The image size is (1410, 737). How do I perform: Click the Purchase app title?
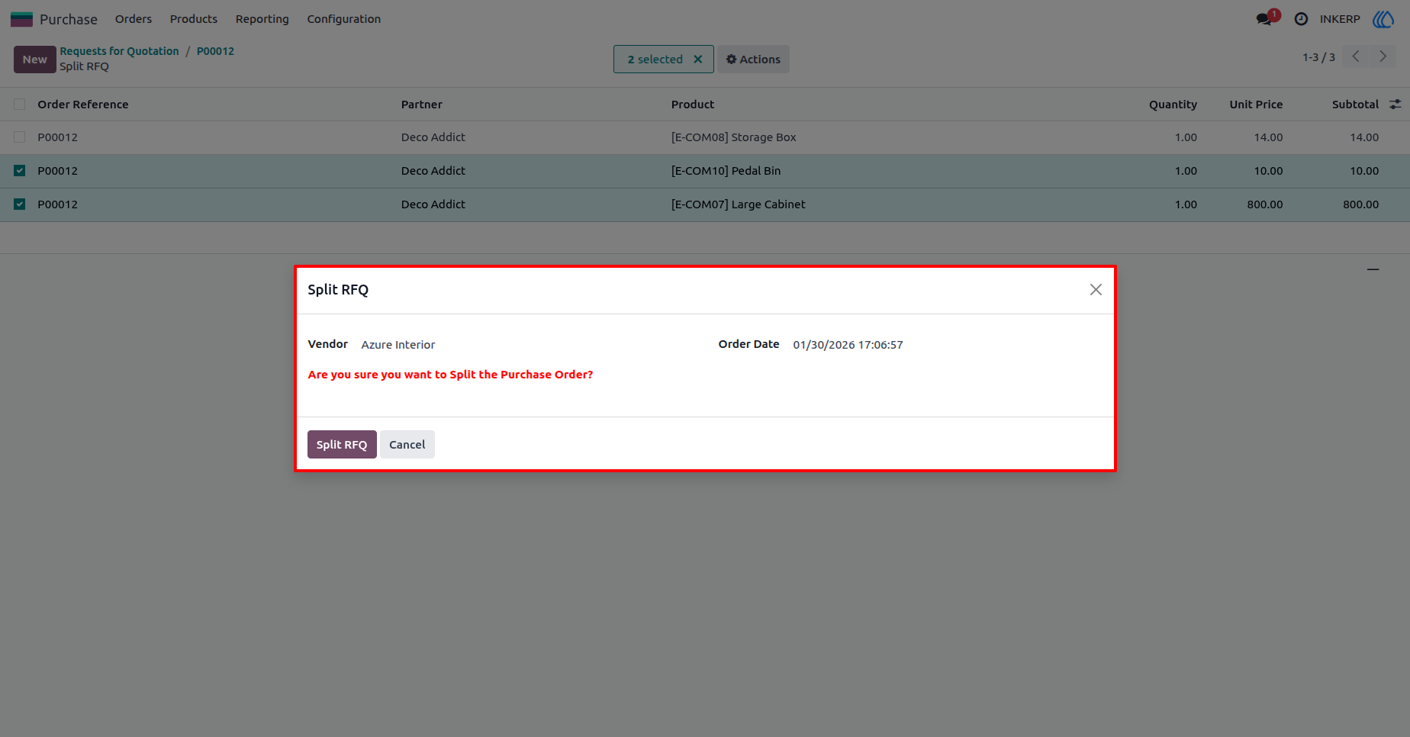click(69, 19)
